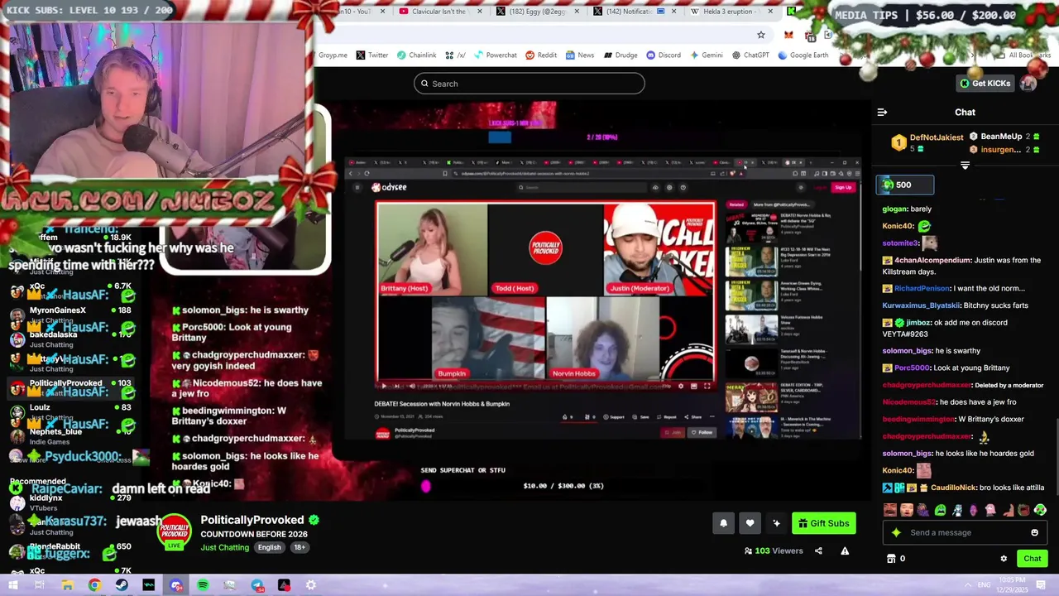The image size is (1059, 596).
Task: Bookmark this page with the star icon
Action: pyautogui.click(x=760, y=35)
